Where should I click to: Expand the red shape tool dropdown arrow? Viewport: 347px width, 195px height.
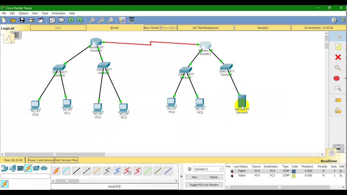click(345, 79)
